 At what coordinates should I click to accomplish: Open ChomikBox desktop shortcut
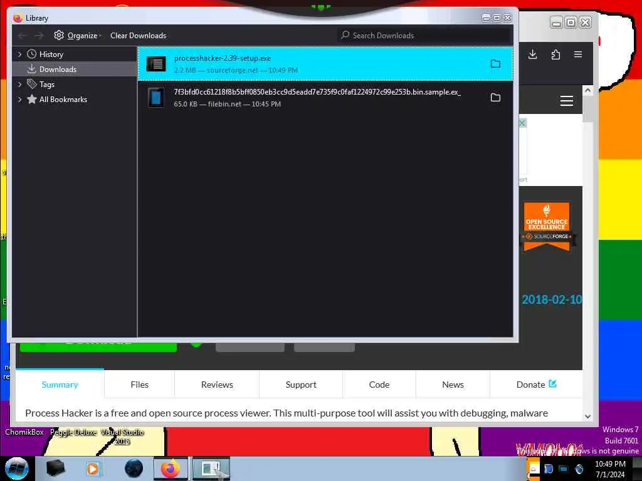[x=24, y=432]
